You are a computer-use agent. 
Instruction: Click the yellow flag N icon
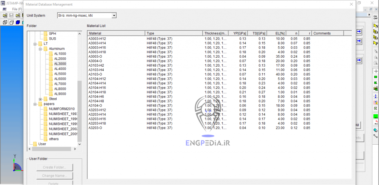coord(376,27)
